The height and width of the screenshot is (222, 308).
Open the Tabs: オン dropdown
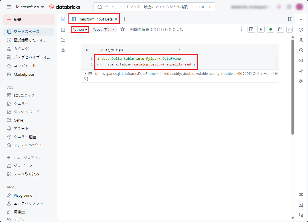click(x=104, y=29)
